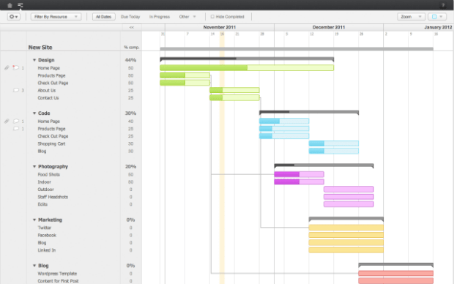This screenshot has height=284, width=454.
Task: Select the Content for First Post task
Action: 58,281
